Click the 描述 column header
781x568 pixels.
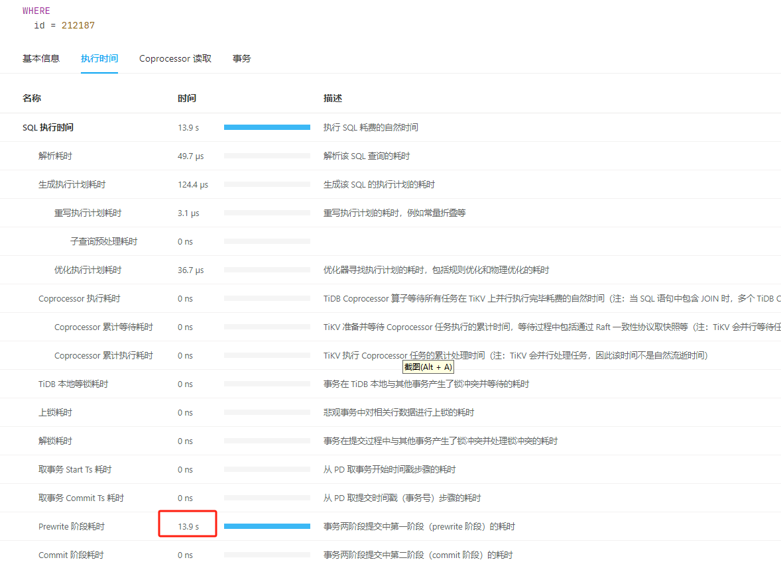tap(333, 98)
